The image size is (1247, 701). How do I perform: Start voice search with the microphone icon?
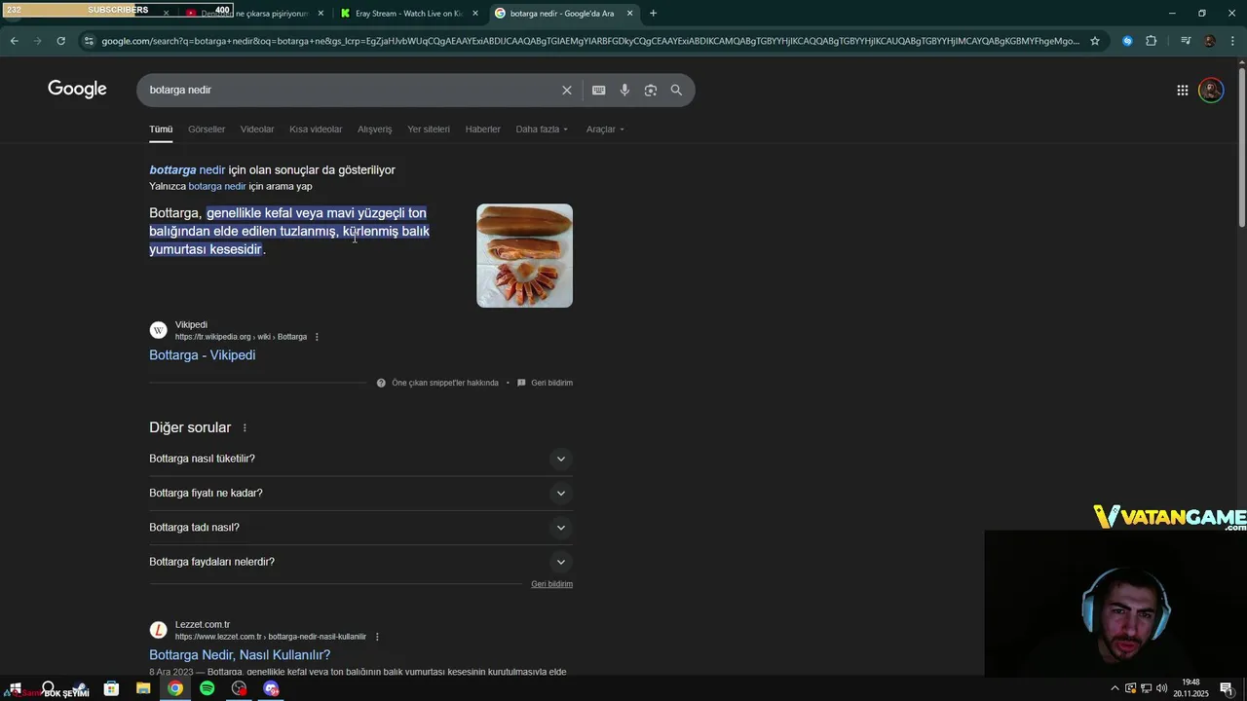[x=624, y=90]
